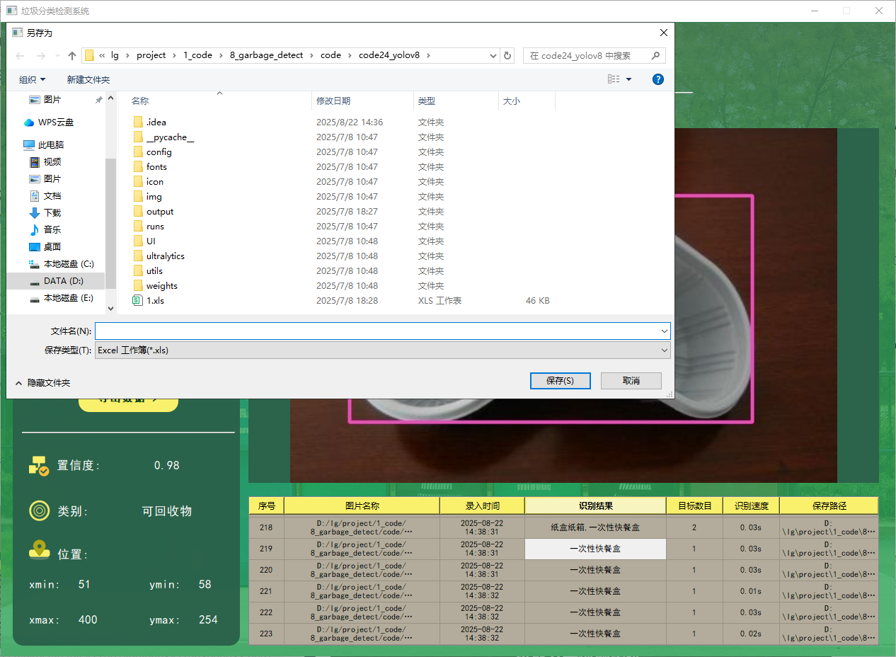Screen dimensions: 896x657
Task: Select the 1.xls file icon
Action: point(138,301)
